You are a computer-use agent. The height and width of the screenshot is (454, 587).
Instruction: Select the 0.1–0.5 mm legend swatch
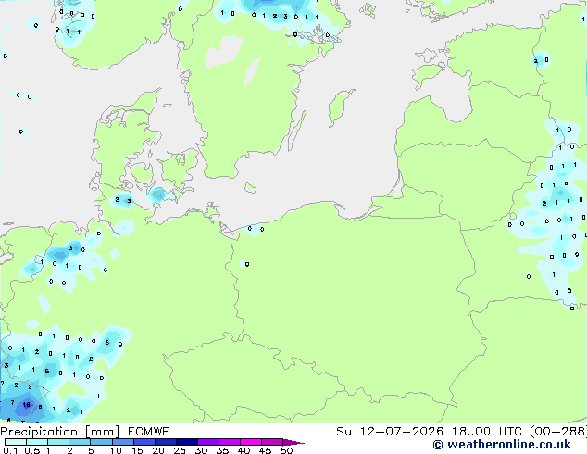click(16, 442)
